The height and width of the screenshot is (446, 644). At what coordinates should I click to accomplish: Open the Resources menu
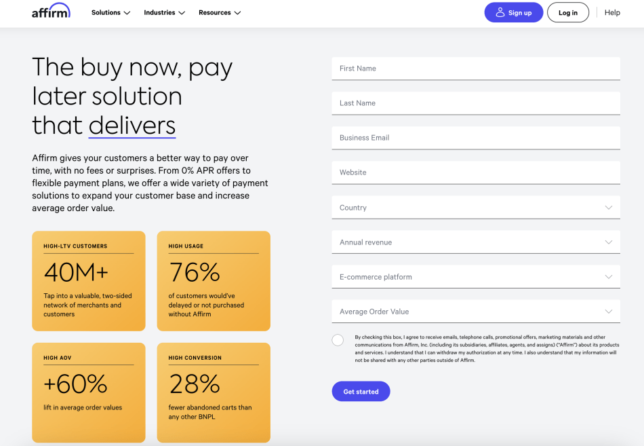pos(219,12)
